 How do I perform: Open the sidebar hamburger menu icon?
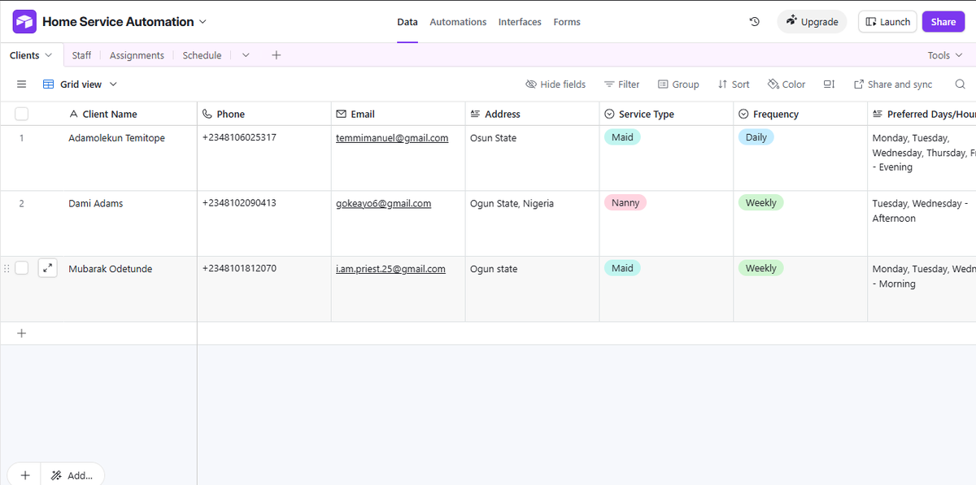tap(22, 84)
